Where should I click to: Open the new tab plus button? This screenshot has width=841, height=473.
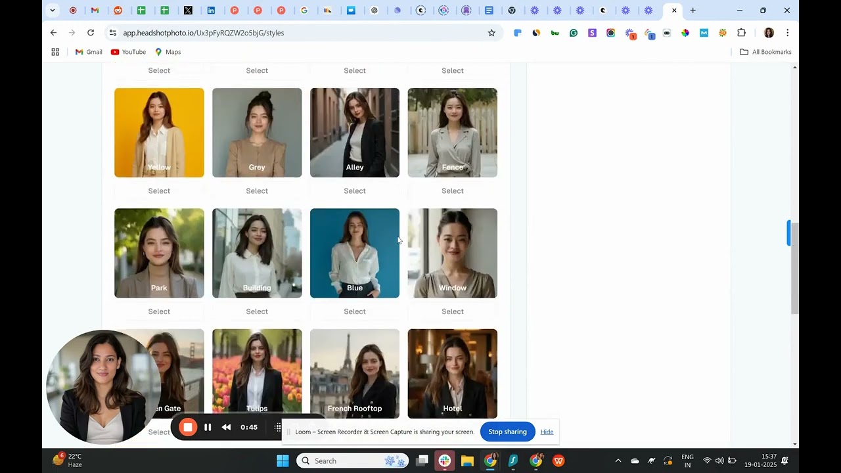coord(693,11)
